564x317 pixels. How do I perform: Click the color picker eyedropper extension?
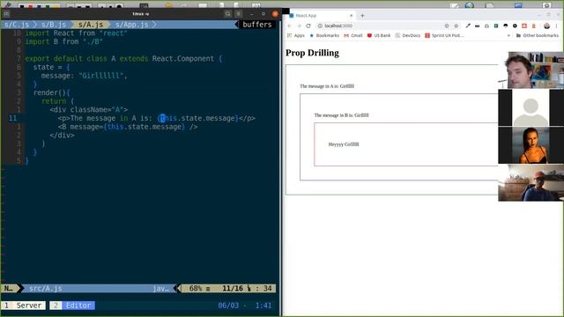click(x=468, y=26)
